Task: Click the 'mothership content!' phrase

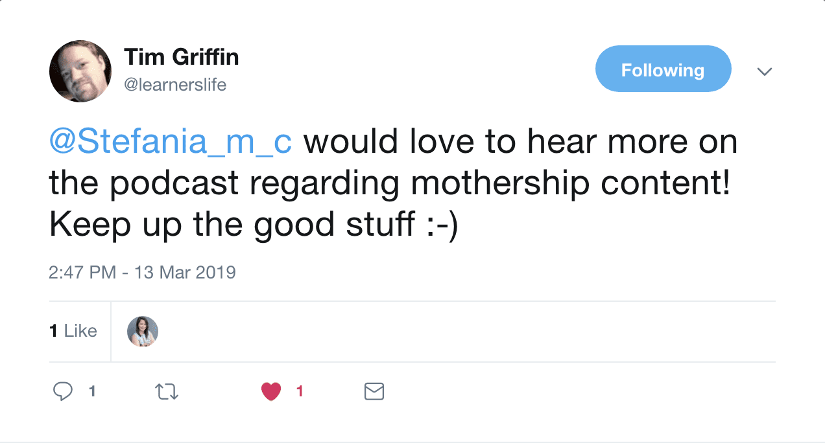Action: coord(571,184)
